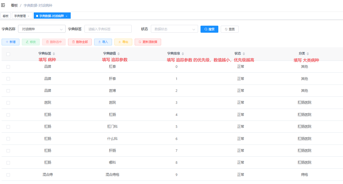Image resolution: width=343 pixels, height=184 pixels.
Task: Open the 字典名称 dropdown showing 对话病种
Action: click(x=42, y=29)
